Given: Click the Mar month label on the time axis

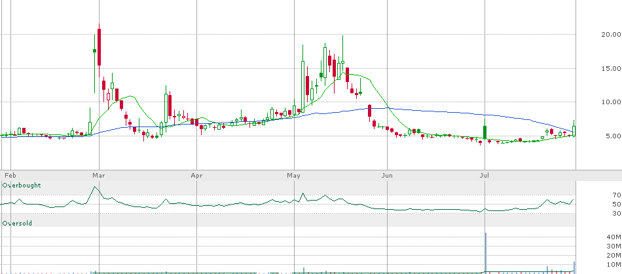Looking at the screenshot, I should (x=98, y=176).
